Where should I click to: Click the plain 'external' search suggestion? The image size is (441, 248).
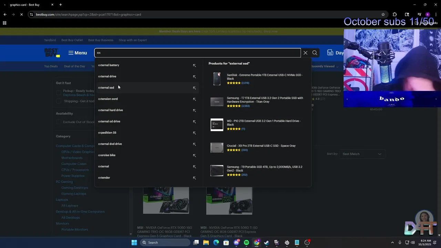103,166
